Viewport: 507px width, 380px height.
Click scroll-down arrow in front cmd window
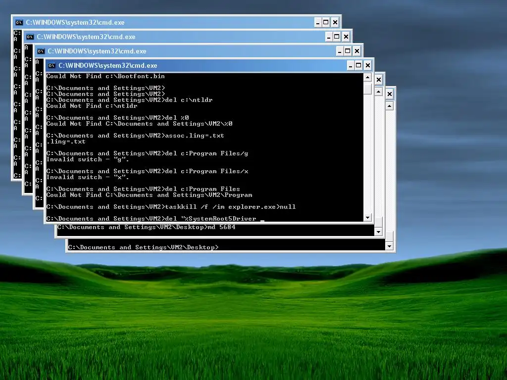point(367,218)
